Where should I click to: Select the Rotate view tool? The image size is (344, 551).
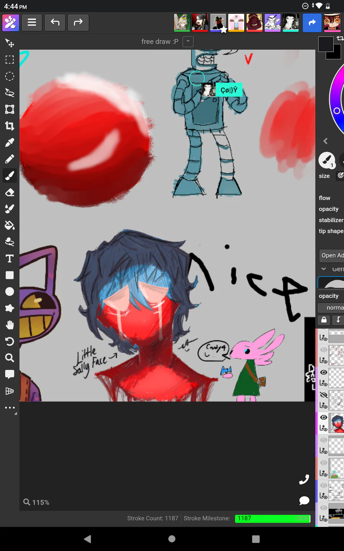coord(10,341)
